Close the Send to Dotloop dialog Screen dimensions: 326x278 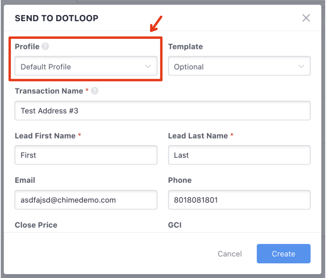click(306, 18)
